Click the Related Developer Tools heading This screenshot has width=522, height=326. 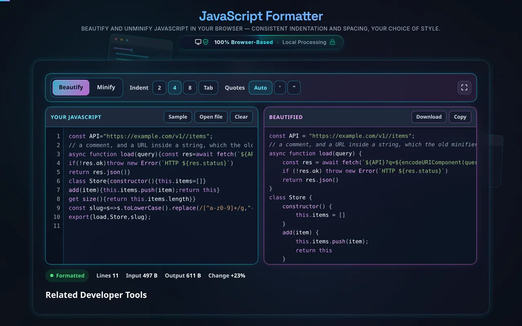(x=96, y=295)
